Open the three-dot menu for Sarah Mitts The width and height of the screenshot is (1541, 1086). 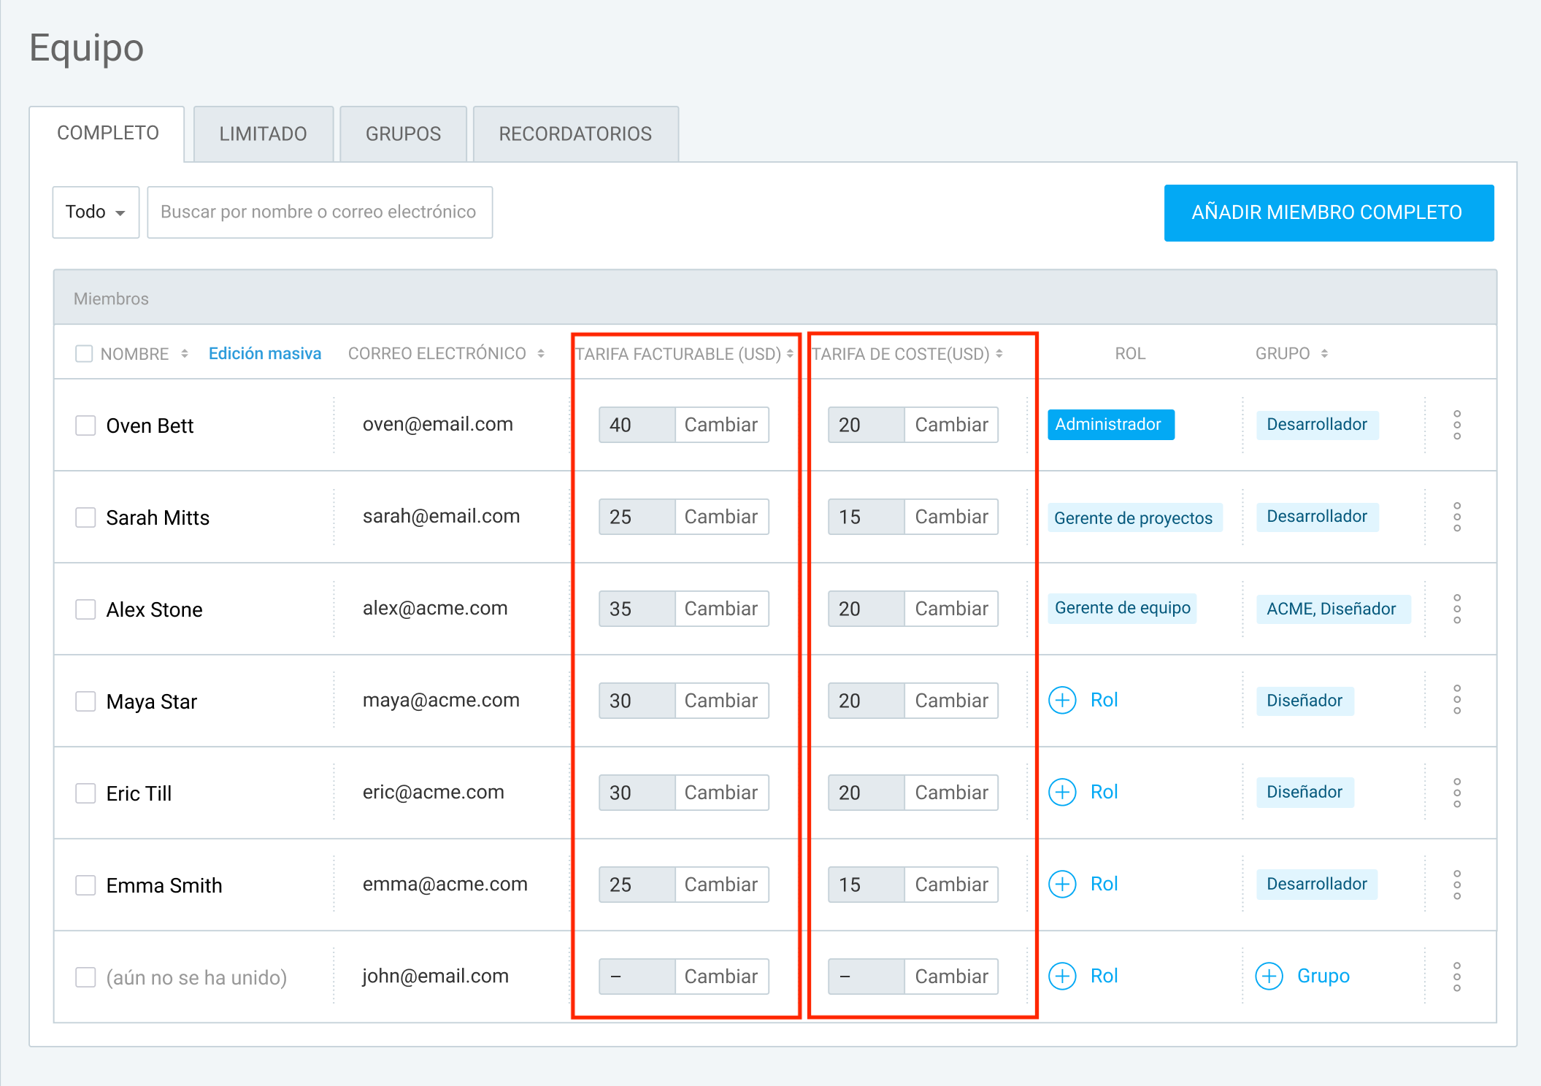pyautogui.click(x=1457, y=517)
